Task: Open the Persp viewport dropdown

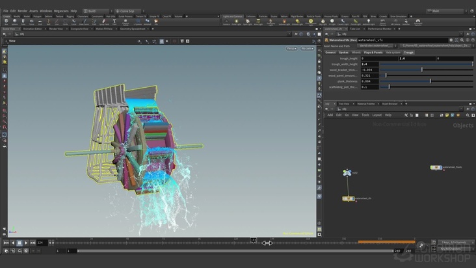Action: pyautogui.click(x=290, y=48)
